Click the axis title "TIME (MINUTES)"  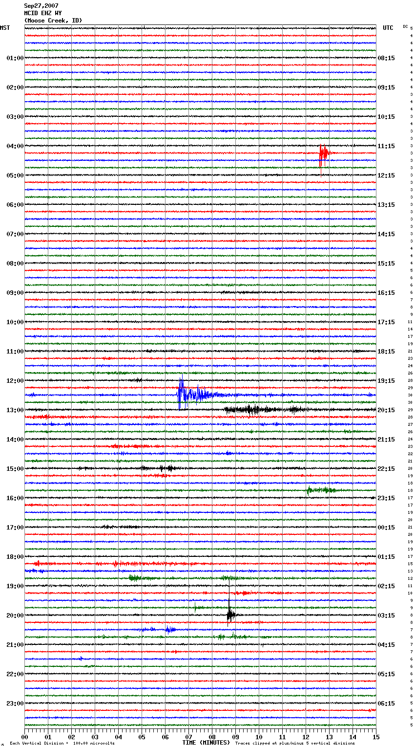(x=206, y=743)
